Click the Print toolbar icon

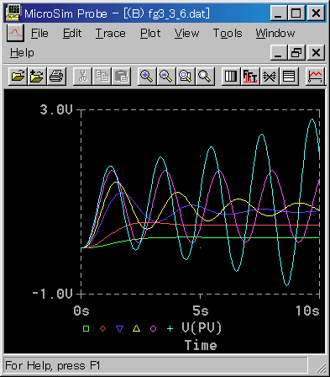pos(57,76)
